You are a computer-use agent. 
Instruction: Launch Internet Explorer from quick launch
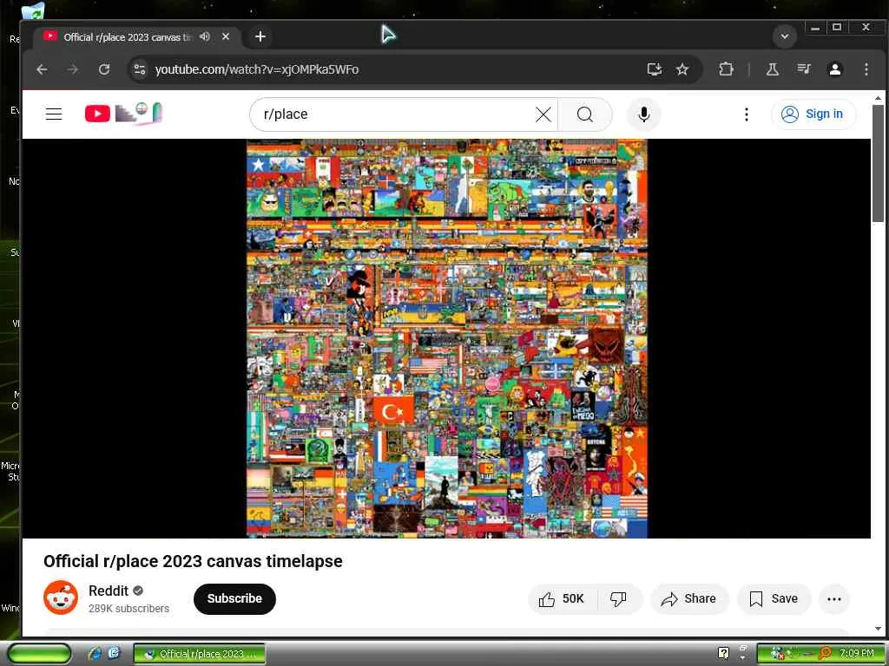pyautogui.click(x=95, y=654)
